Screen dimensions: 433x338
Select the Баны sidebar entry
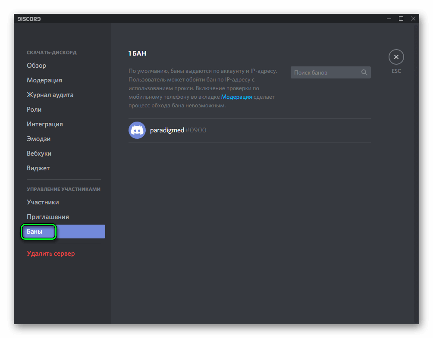click(63, 232)
